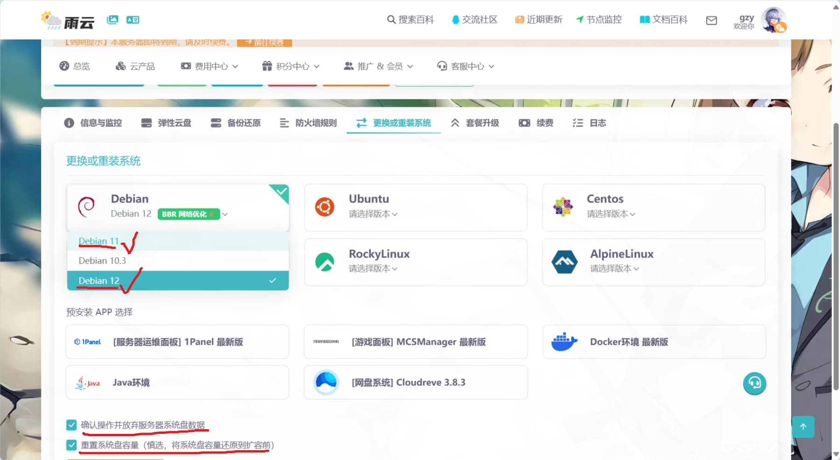Open the headset customer support float button
The image size is (840, 460).
point(755,383)
